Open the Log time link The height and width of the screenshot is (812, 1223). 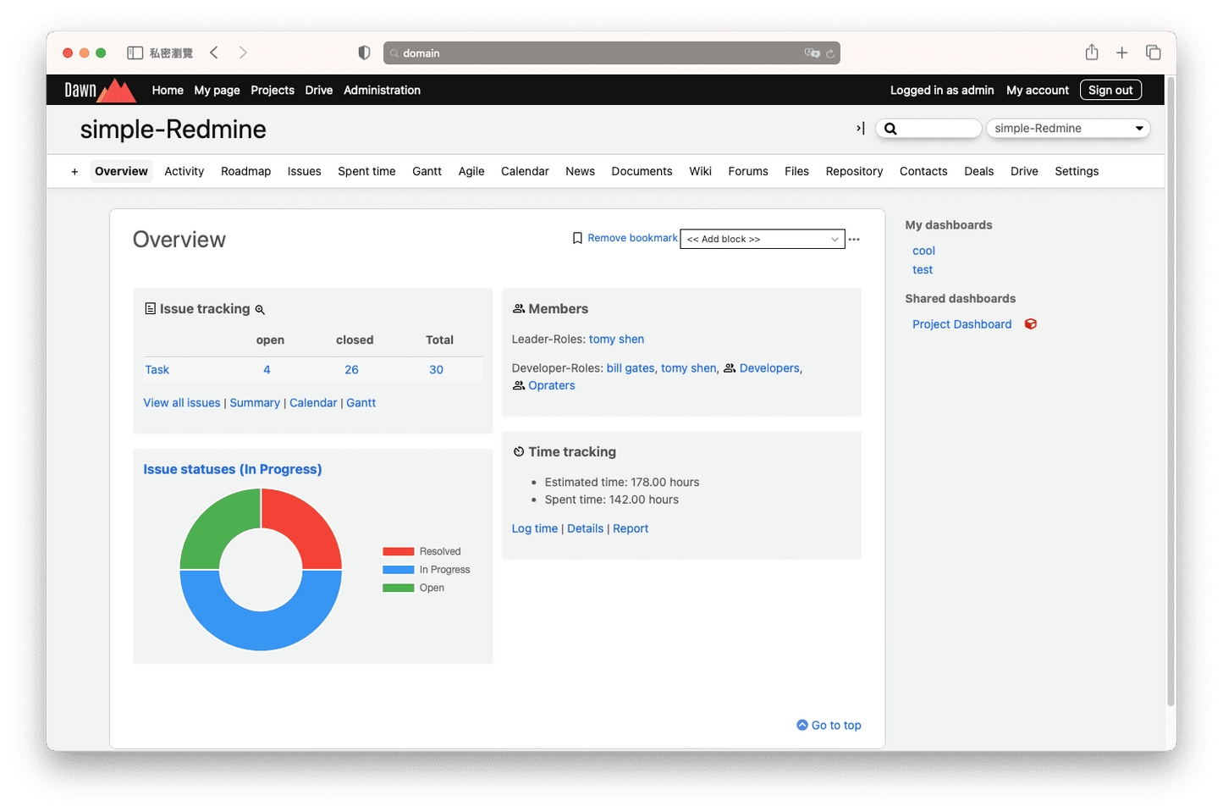(534, 528)
